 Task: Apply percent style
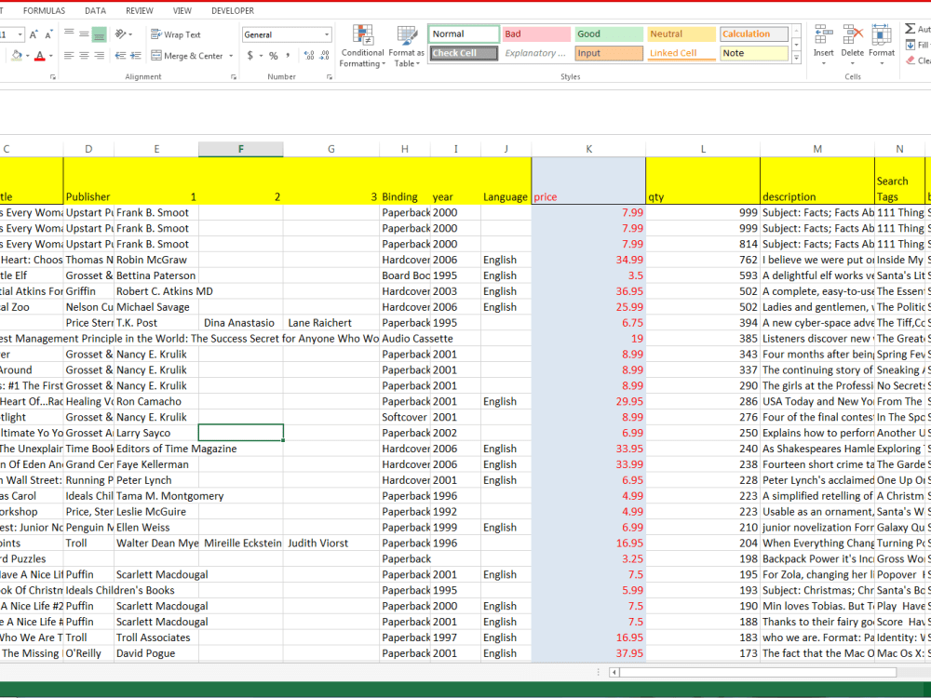coord(273,56)
